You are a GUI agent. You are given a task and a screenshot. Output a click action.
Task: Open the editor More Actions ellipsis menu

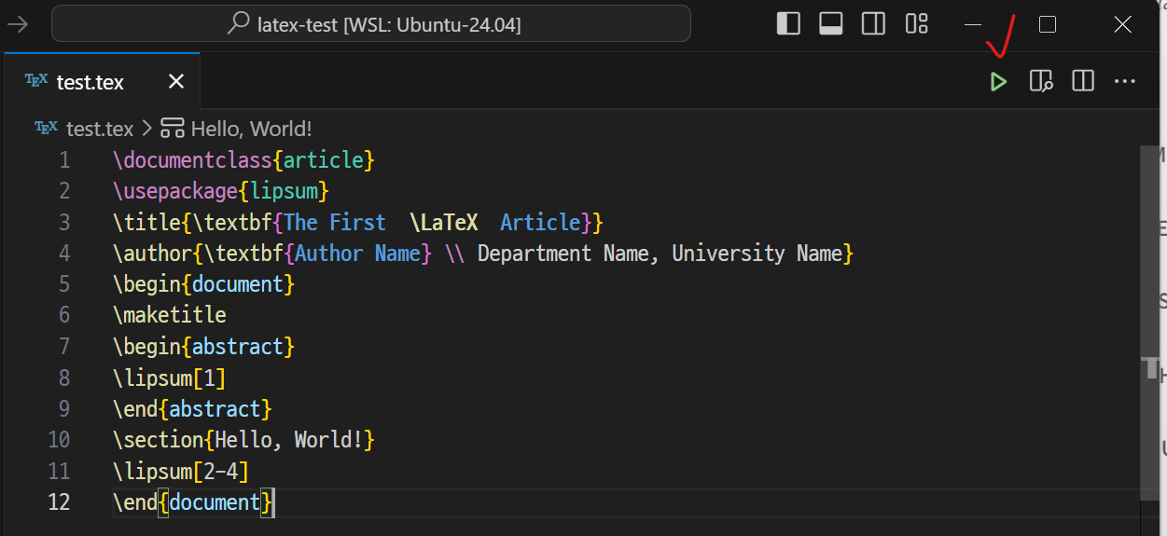point(1125,82)
